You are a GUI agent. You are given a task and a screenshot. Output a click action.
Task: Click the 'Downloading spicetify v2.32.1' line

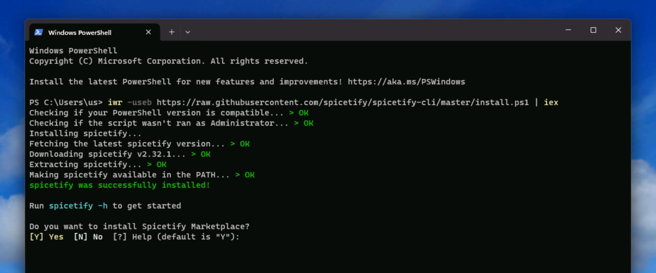pyautogui.click(x=107, y=154)
